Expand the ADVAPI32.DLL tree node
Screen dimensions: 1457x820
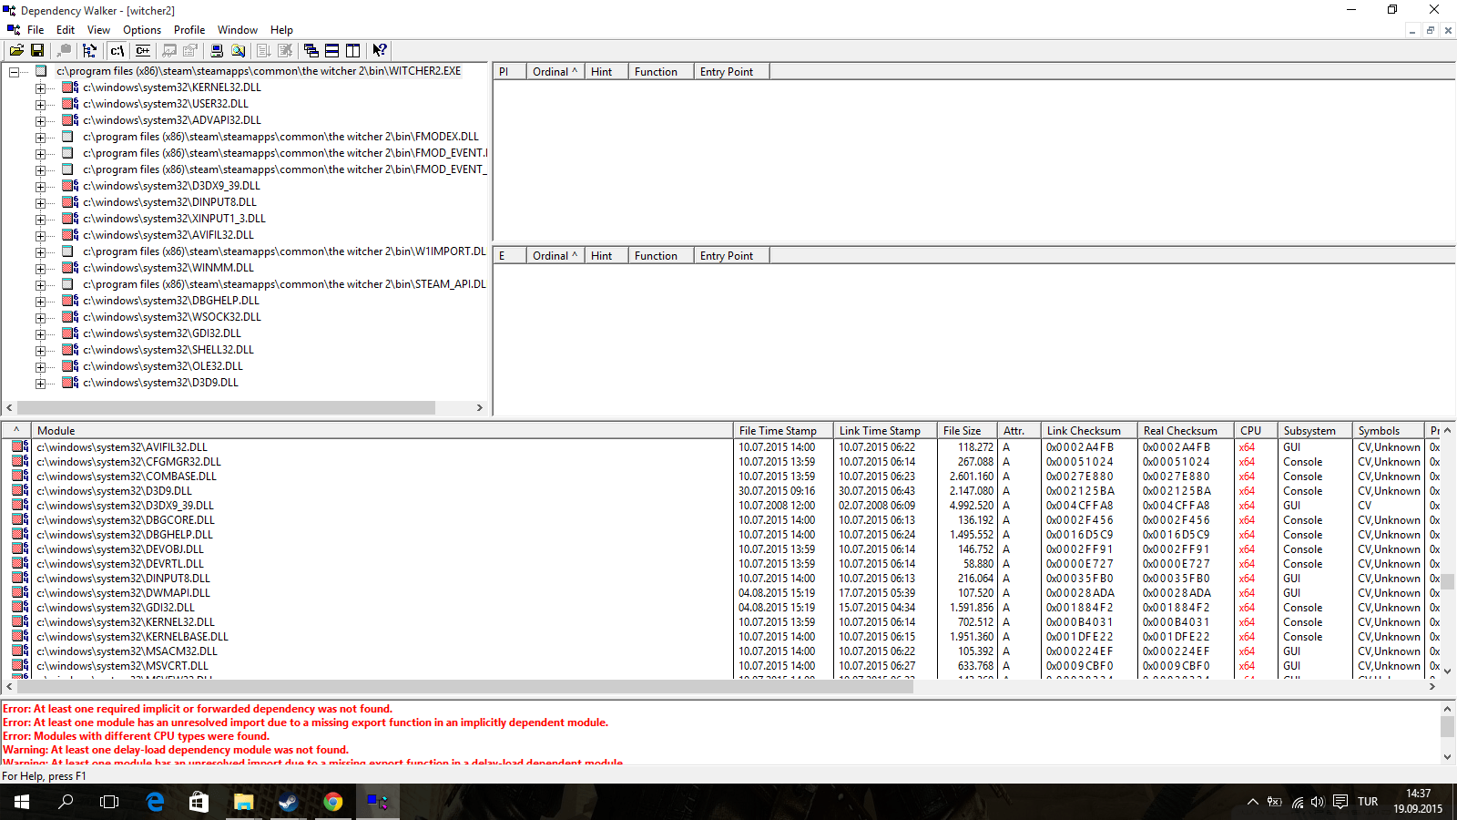(x=40, y=121)
